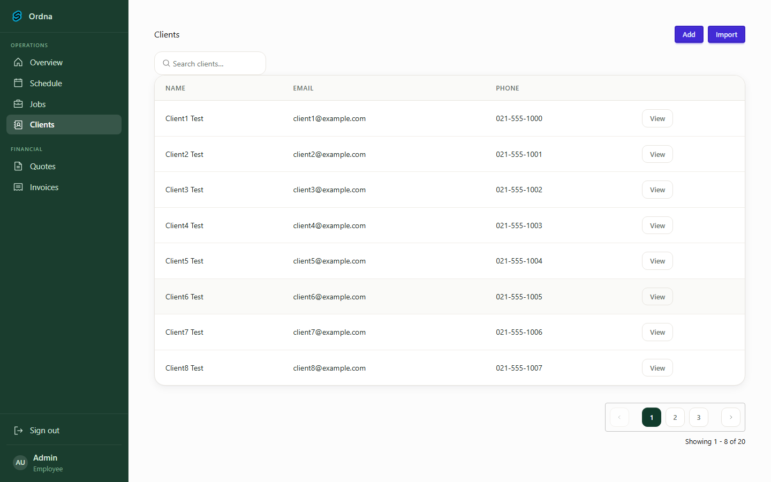Click View on the Client5 Test row
This screenshot has height=482, width=771.
(x=657, y=261)
